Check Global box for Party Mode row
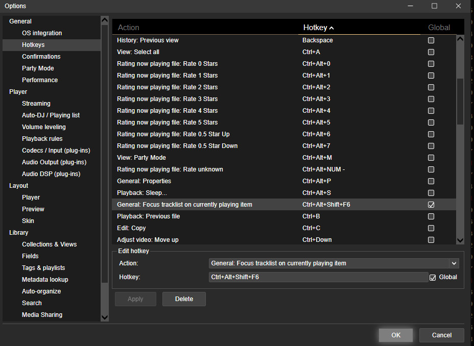 [431, 158]
